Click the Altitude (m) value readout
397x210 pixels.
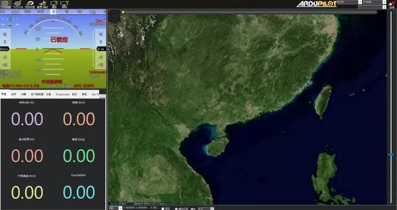click(x=27, y=119)
